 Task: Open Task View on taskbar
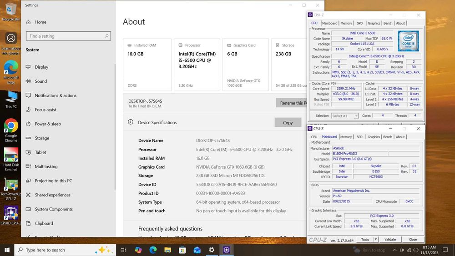point(123,250)
